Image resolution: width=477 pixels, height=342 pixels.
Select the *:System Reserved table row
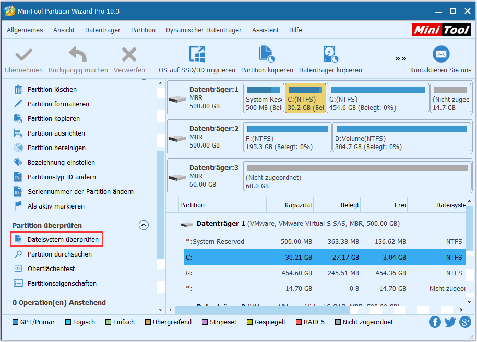pyautogui.click(x=325, y=242)
